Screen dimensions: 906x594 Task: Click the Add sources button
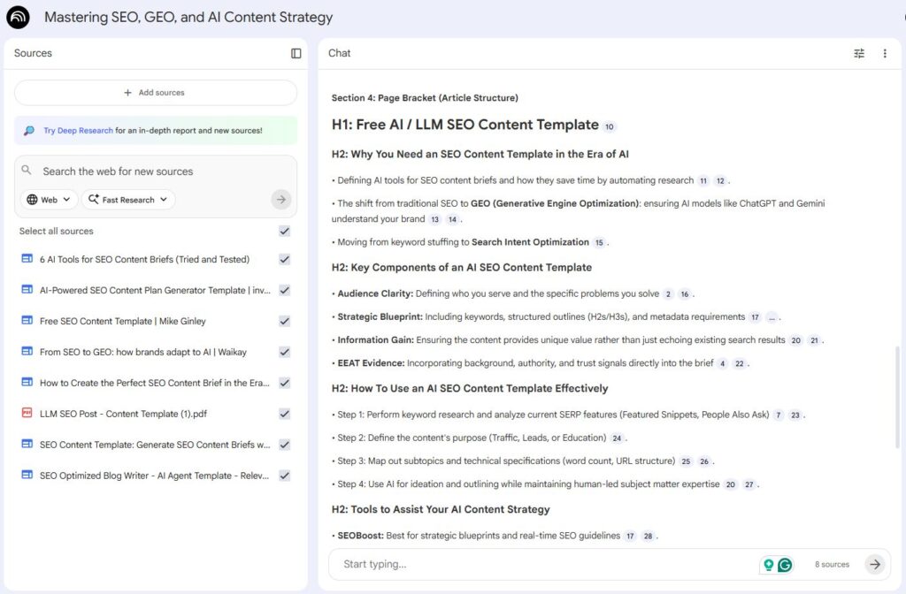pyautogui.click(x=155, y=93)
